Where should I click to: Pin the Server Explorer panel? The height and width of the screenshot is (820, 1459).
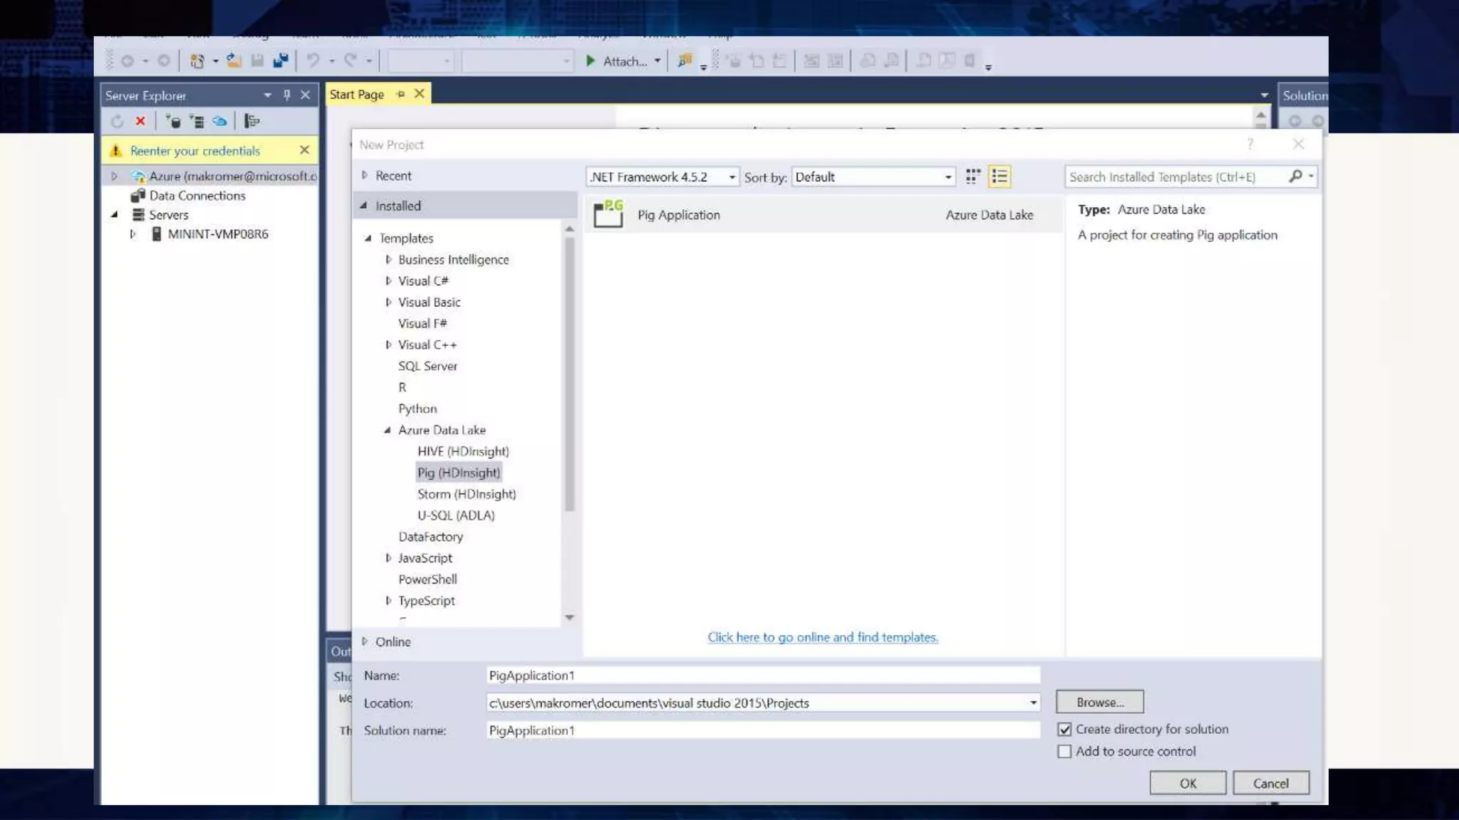pos(286,95)
